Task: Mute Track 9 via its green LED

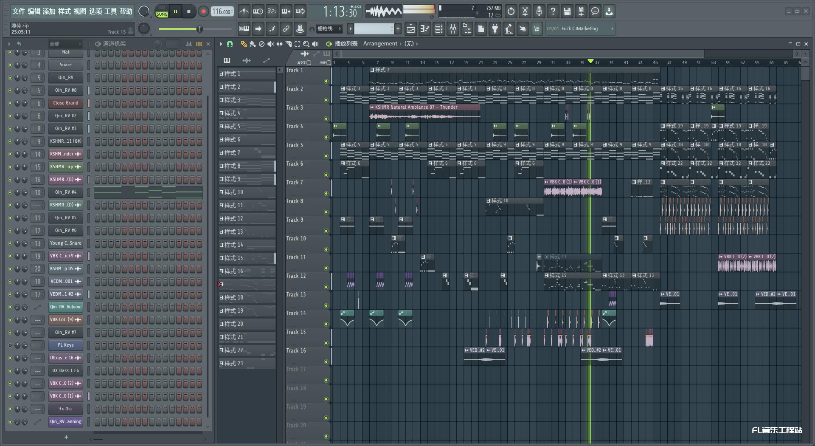Action: [x=326, y=231]
